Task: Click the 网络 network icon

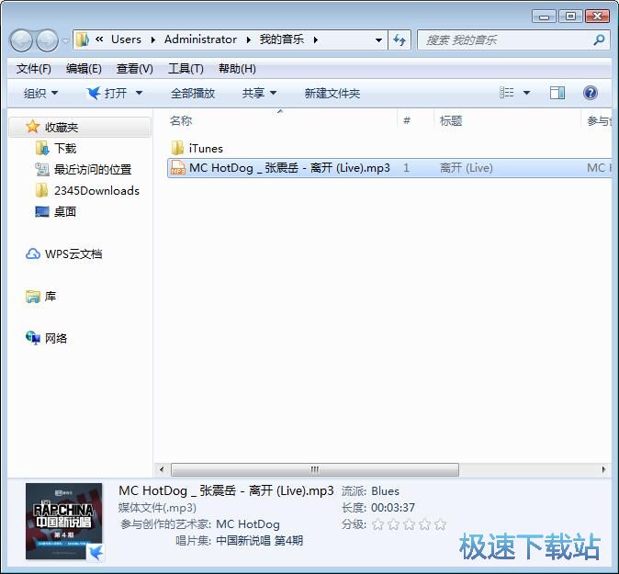Action: (x=33, y=338)
